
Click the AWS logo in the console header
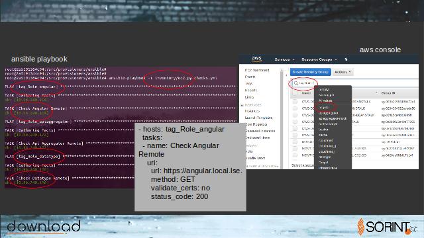256,59
